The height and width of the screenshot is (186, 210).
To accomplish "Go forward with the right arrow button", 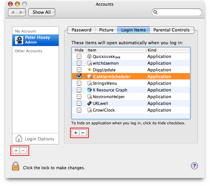I will (x=21, y=12).
